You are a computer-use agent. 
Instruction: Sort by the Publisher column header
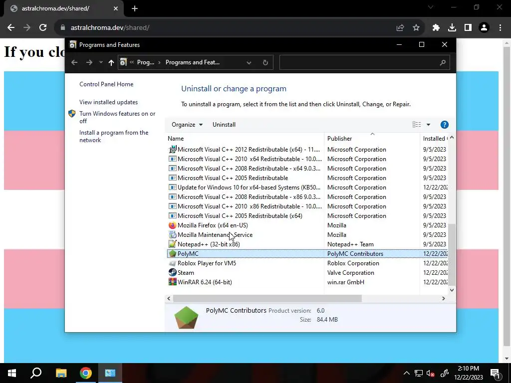pos(372,139)
